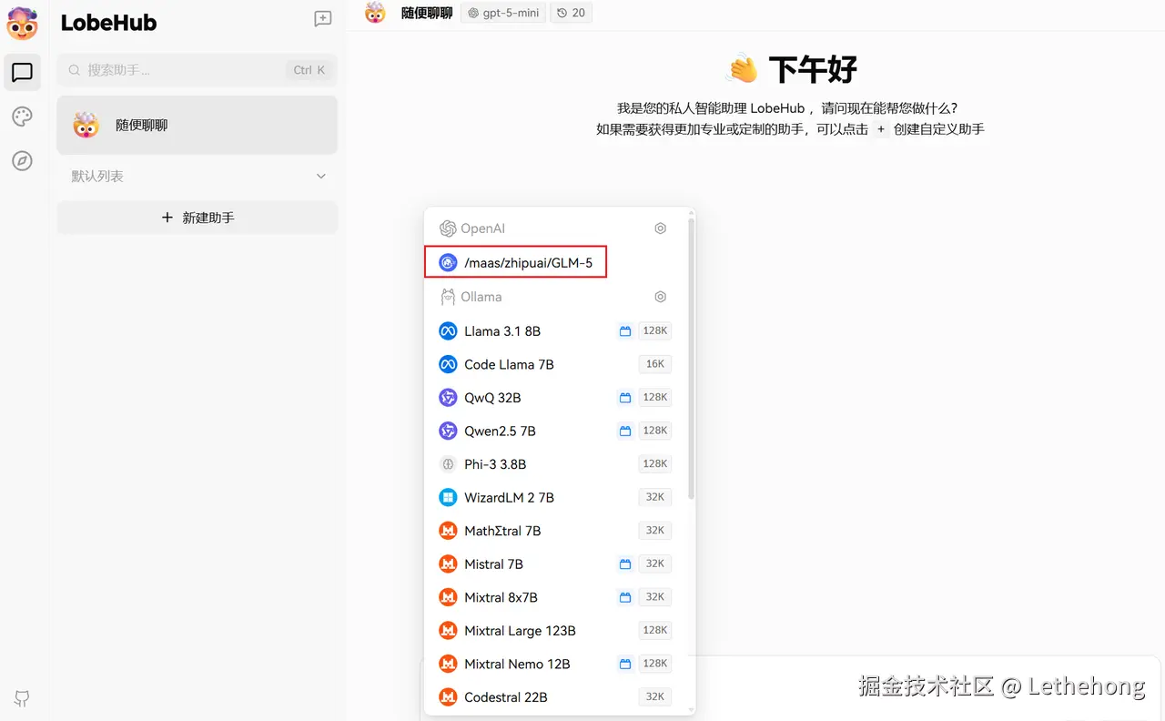Click the 32K badge on WizardLM 2
Image resolution: width=1165 pixels, height=721 pixels.
655,497
